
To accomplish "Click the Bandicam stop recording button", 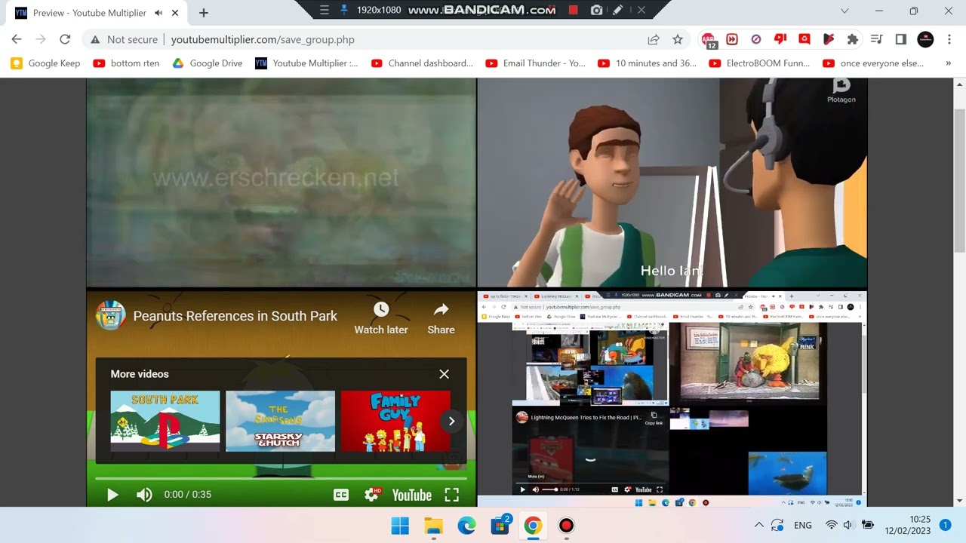I will click(x=574, y=10).
